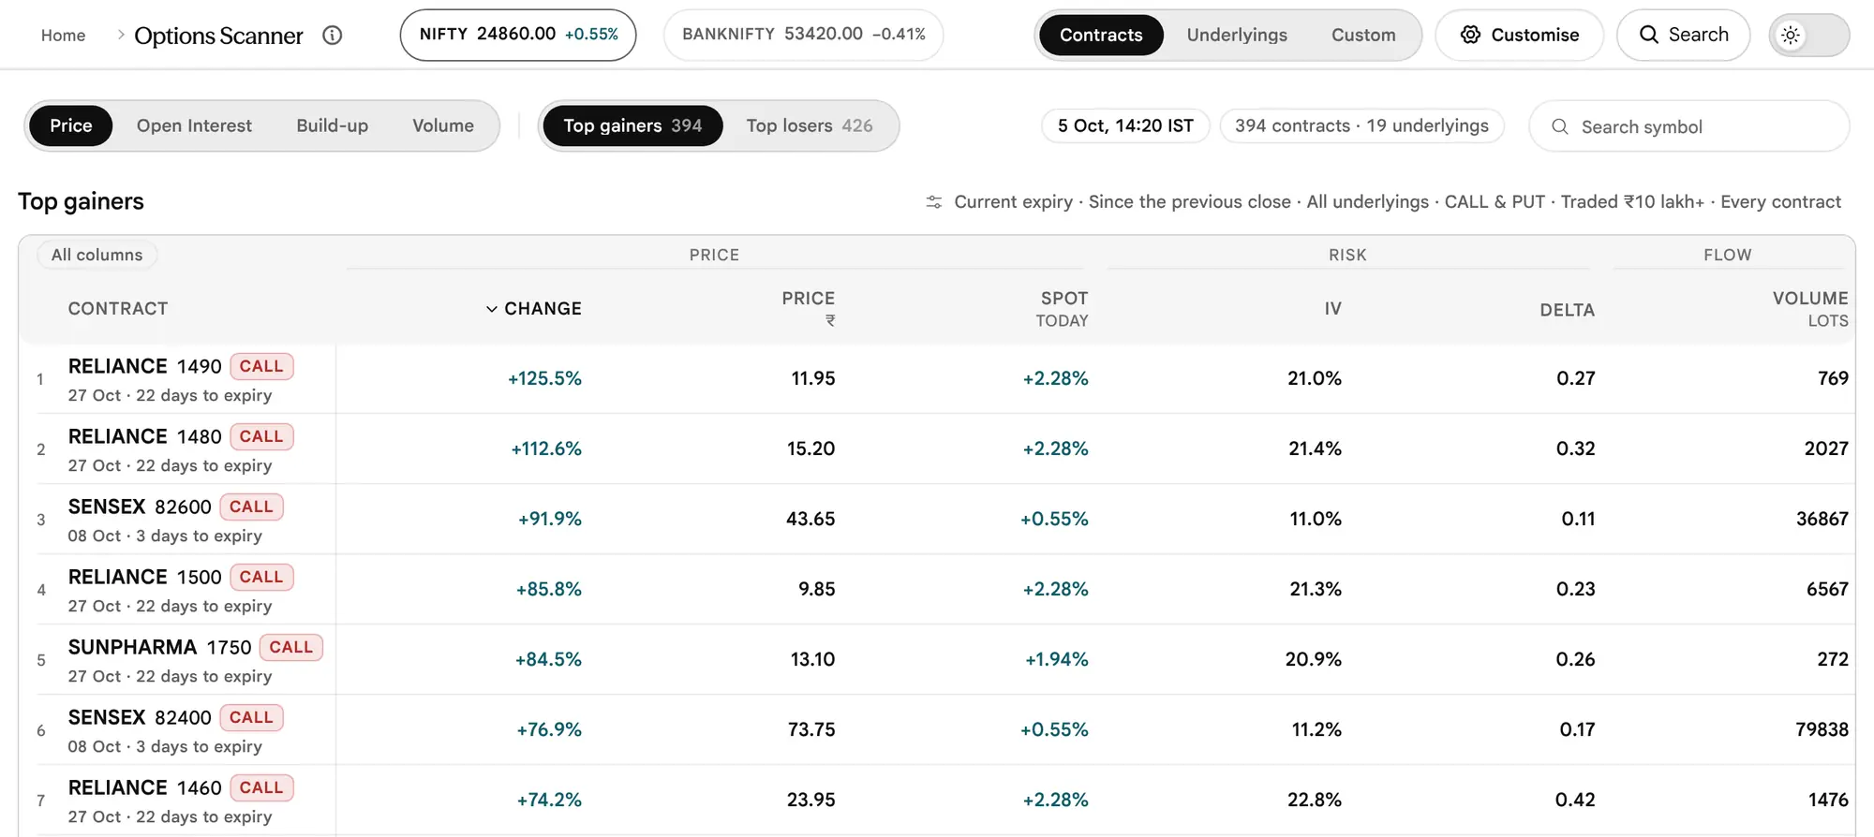The height and width of the screenshot is (837, 1874).
Task: Select the Open Interest tab
Action: pyautogui.click(x=194, y=126)
